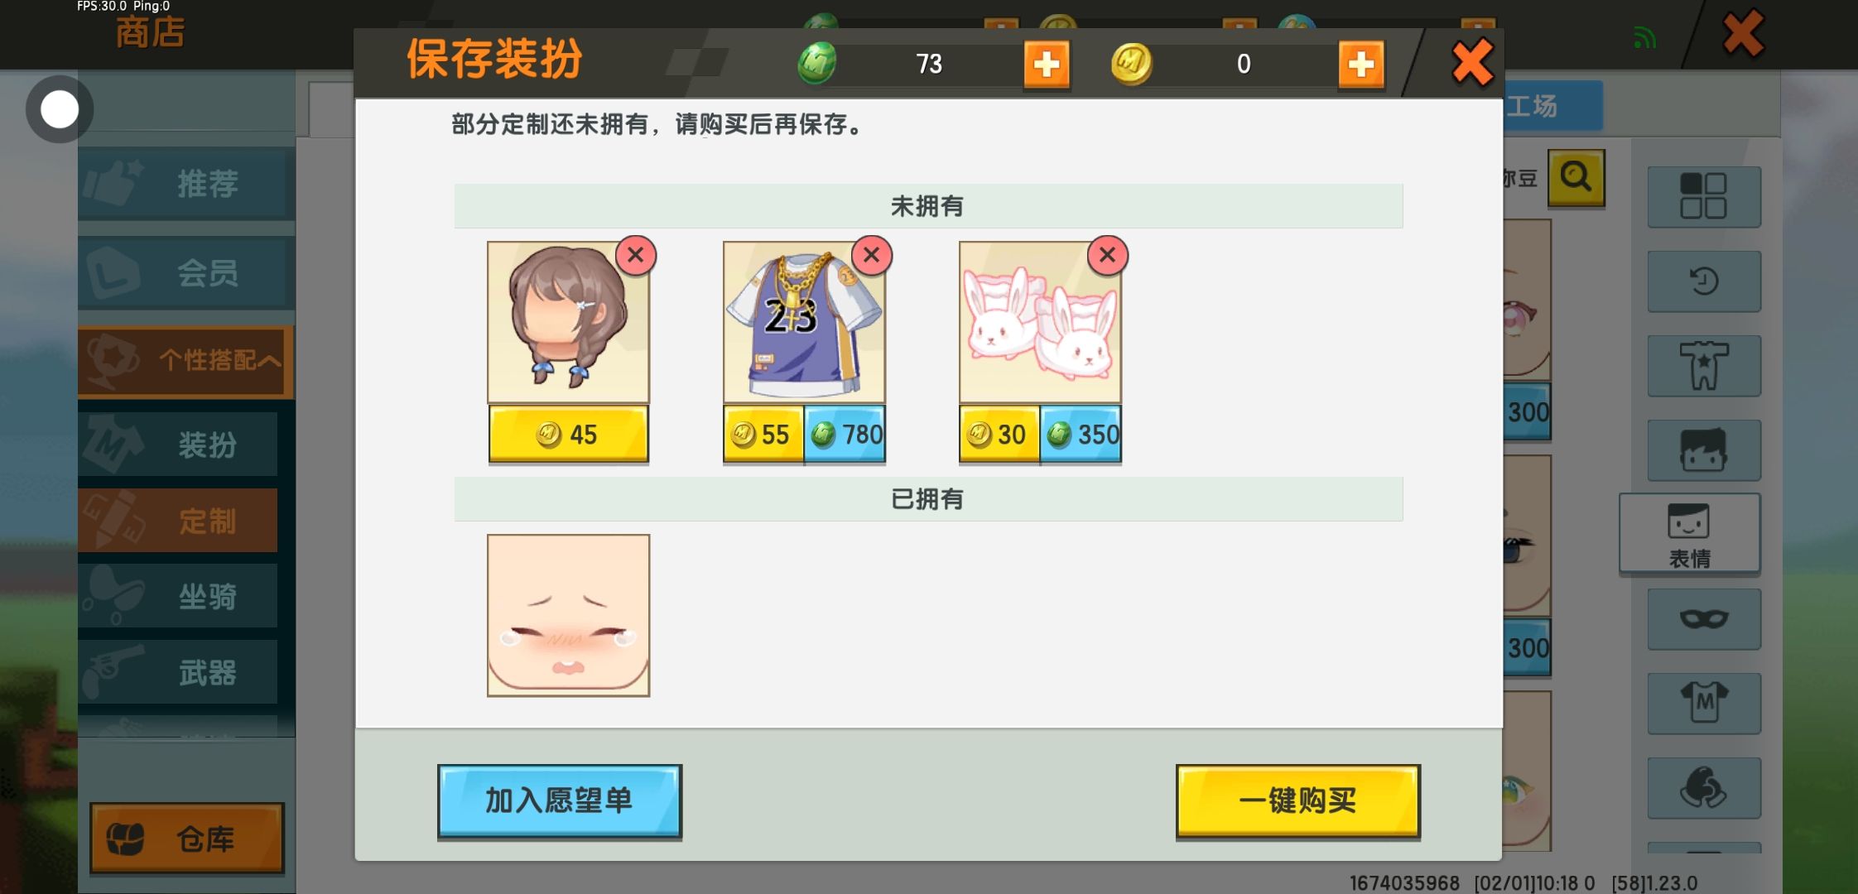Buy the hair for 45 gold coins
Image resolution: width=1858 pixels, height=894 pixels.
568,434
